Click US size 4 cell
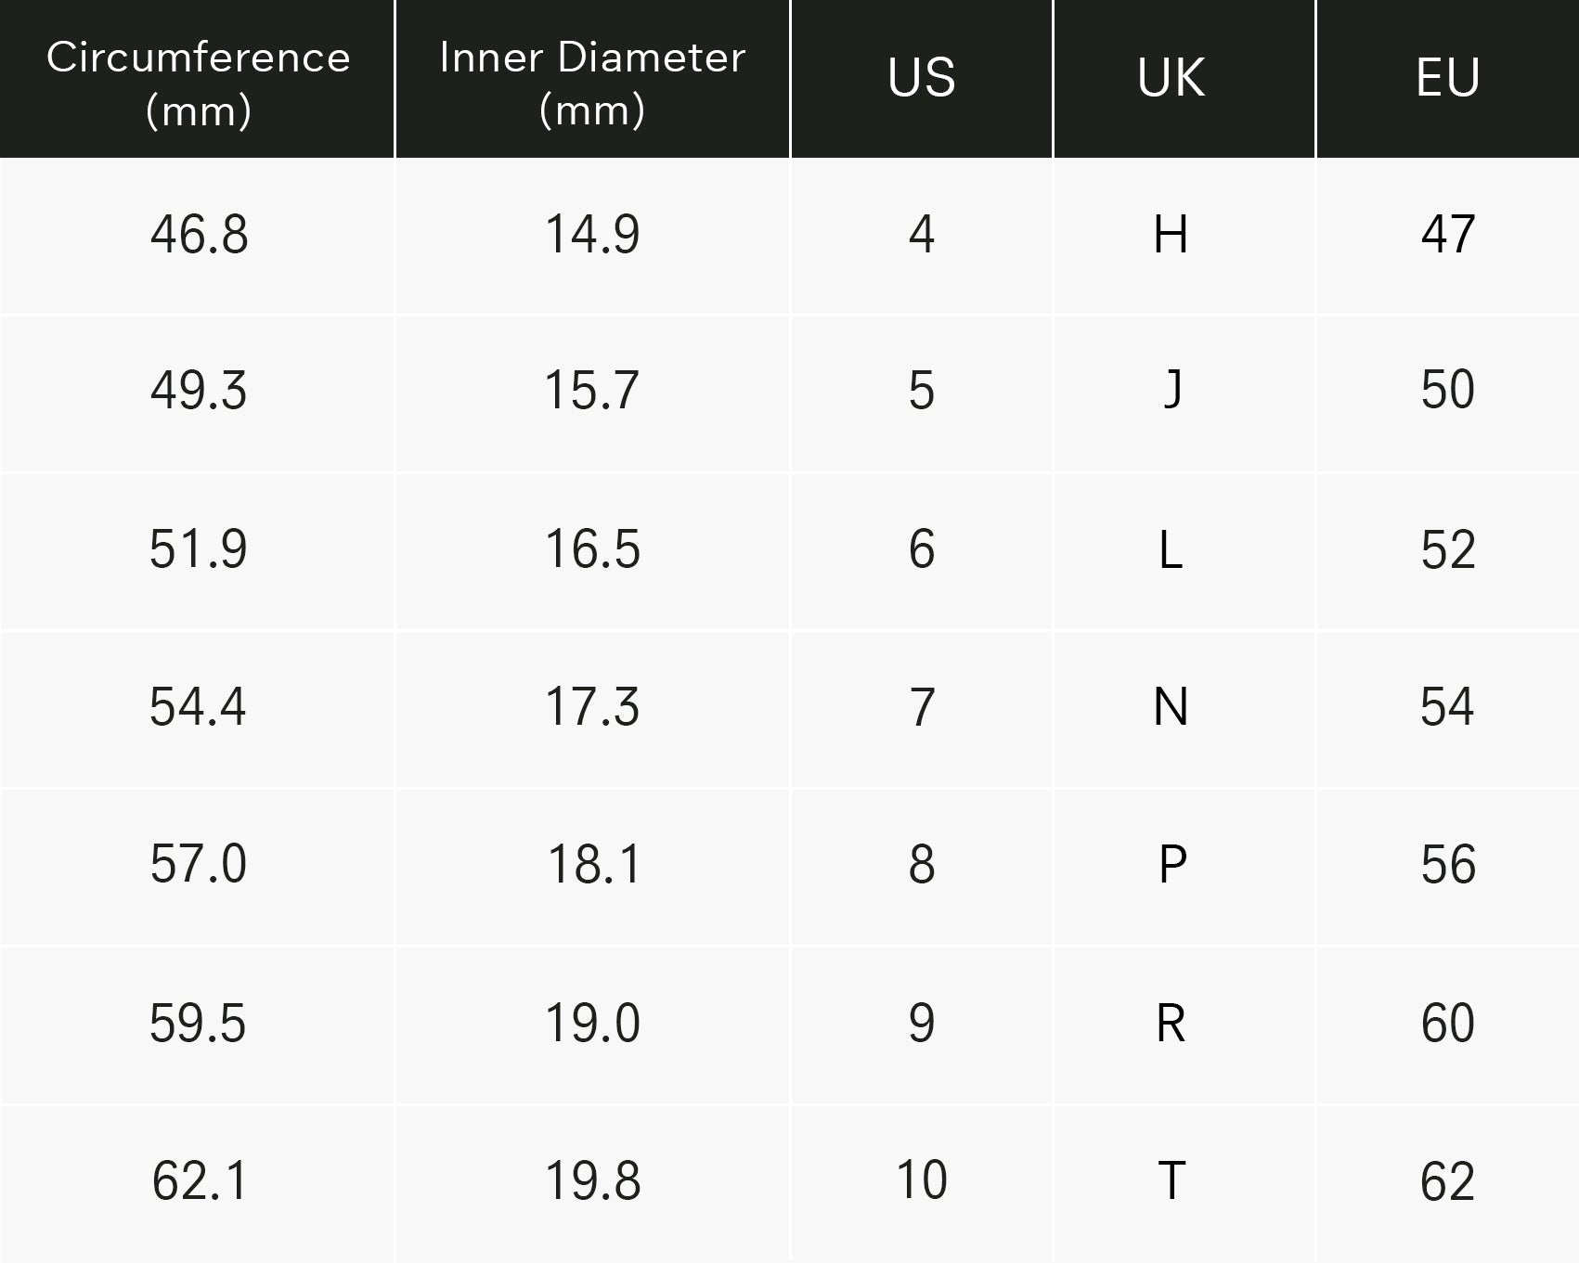This screenshot has height=1263, width=1579. coord(921,235)
